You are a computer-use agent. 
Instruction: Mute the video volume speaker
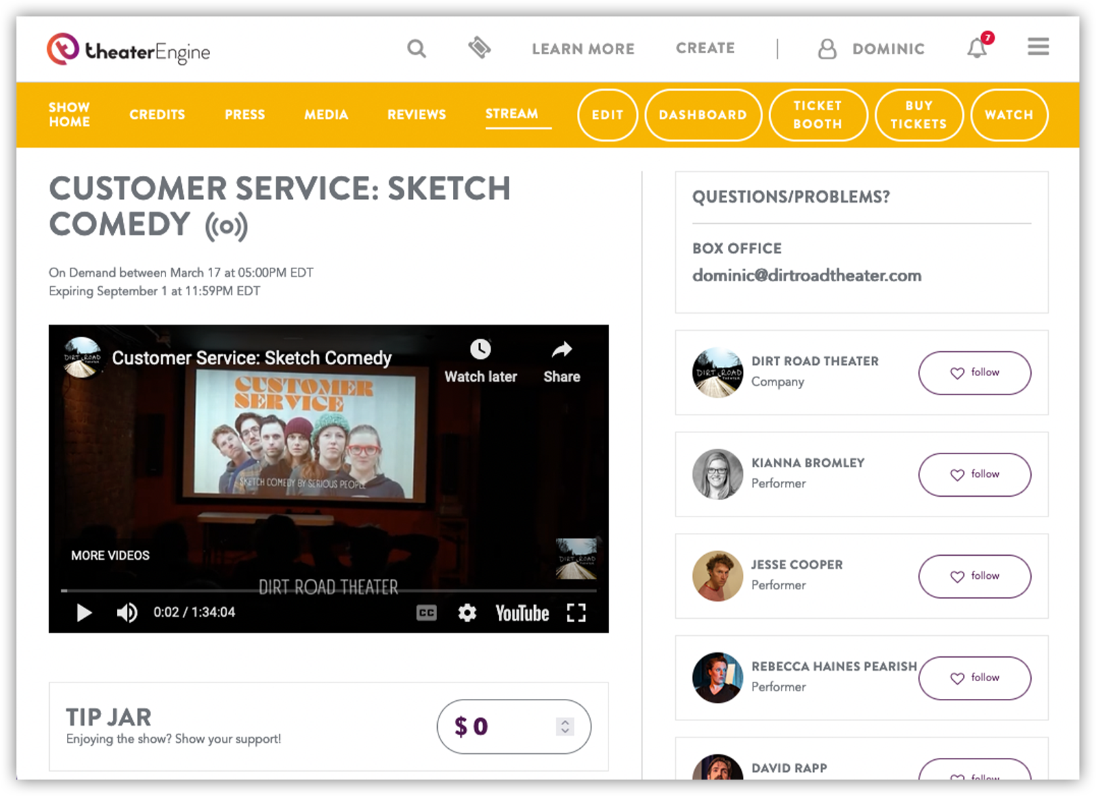pos(127,612)
